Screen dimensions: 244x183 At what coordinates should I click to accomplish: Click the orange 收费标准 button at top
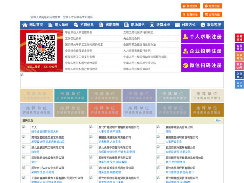click(x=190, y=15)
